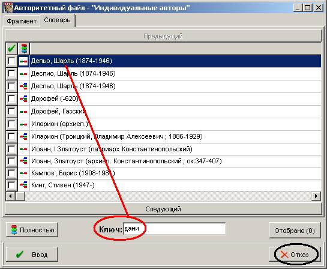The image size is (327, 269).
Task: Click the icon beside Иоанн, Златоуст (архиеп.)
Action: click(23, 161)
